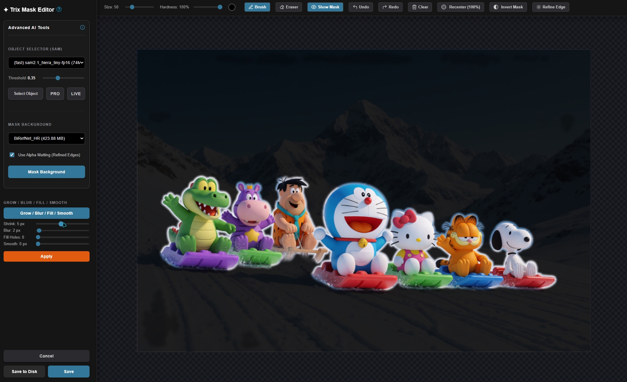This screenshot has height=382, width=627.
Task: Save the mask
Action: [69, 372]
